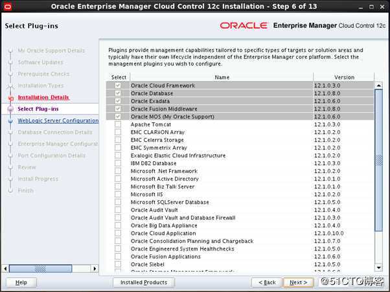Select the EMC Symmetrix Array checkbox
The height and width of the screenshot is (292, 390).
click(118, 148)
